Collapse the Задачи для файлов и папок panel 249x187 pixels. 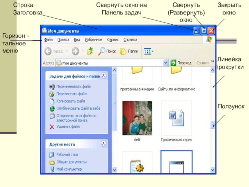tap(103, 75)
